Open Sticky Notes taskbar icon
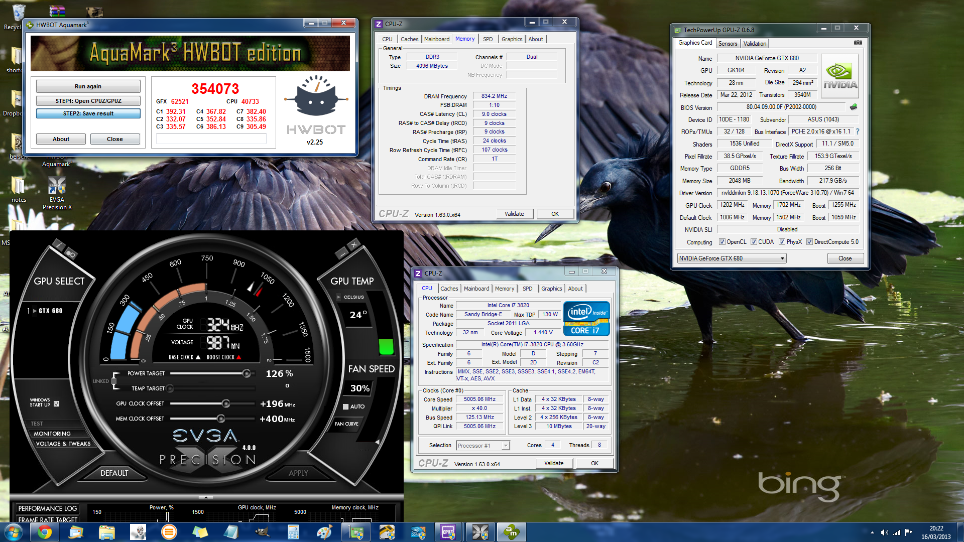The image size is (964, 542). [x=200, y=532]
